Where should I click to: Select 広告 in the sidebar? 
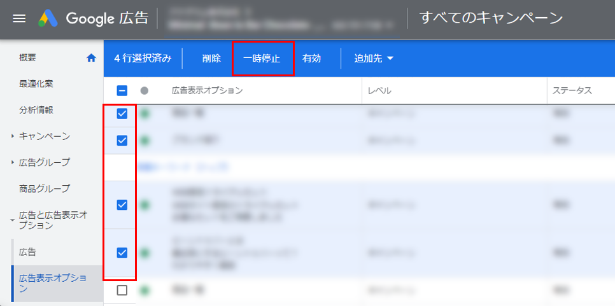(28, 252)
